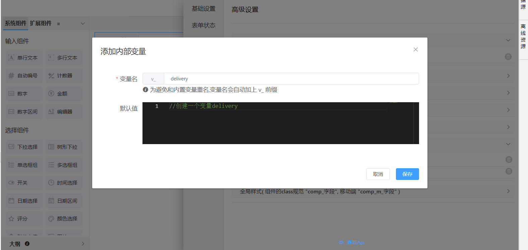Click the 日期选择 calendar icon
528x250 pixels.
[x=11, y=201]
